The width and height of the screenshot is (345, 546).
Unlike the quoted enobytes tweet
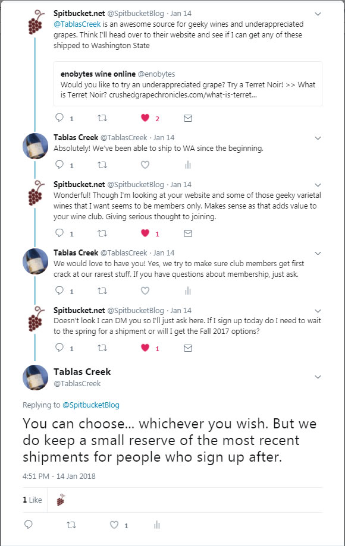click(x=145, y=118)
